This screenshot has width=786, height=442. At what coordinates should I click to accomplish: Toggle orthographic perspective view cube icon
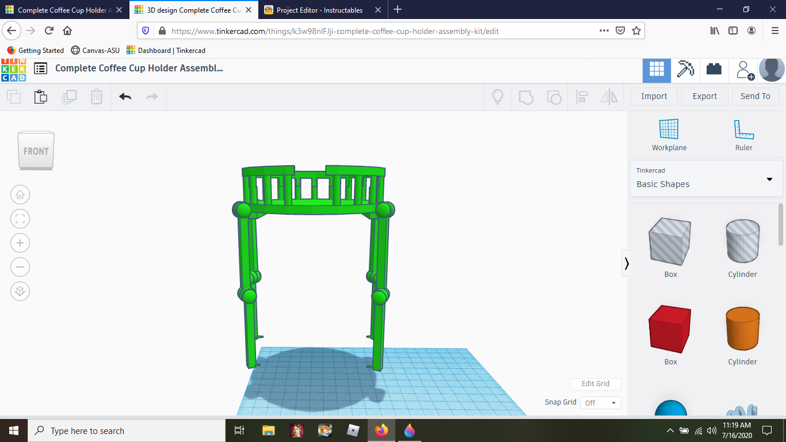point(20,291)
